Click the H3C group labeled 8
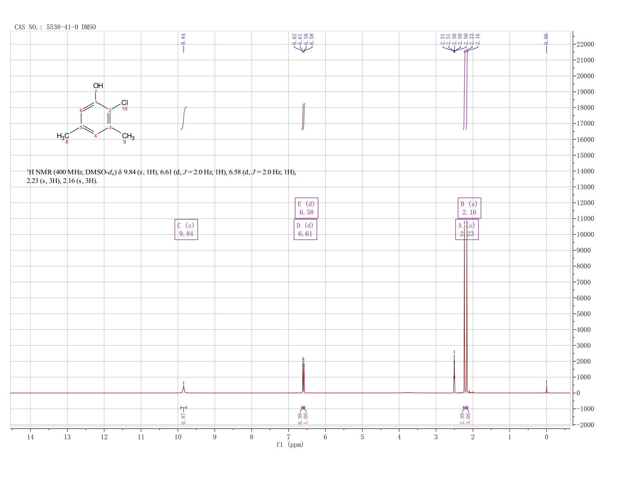The height and width of the screenshot is (480, 621). tap(63, 136)
